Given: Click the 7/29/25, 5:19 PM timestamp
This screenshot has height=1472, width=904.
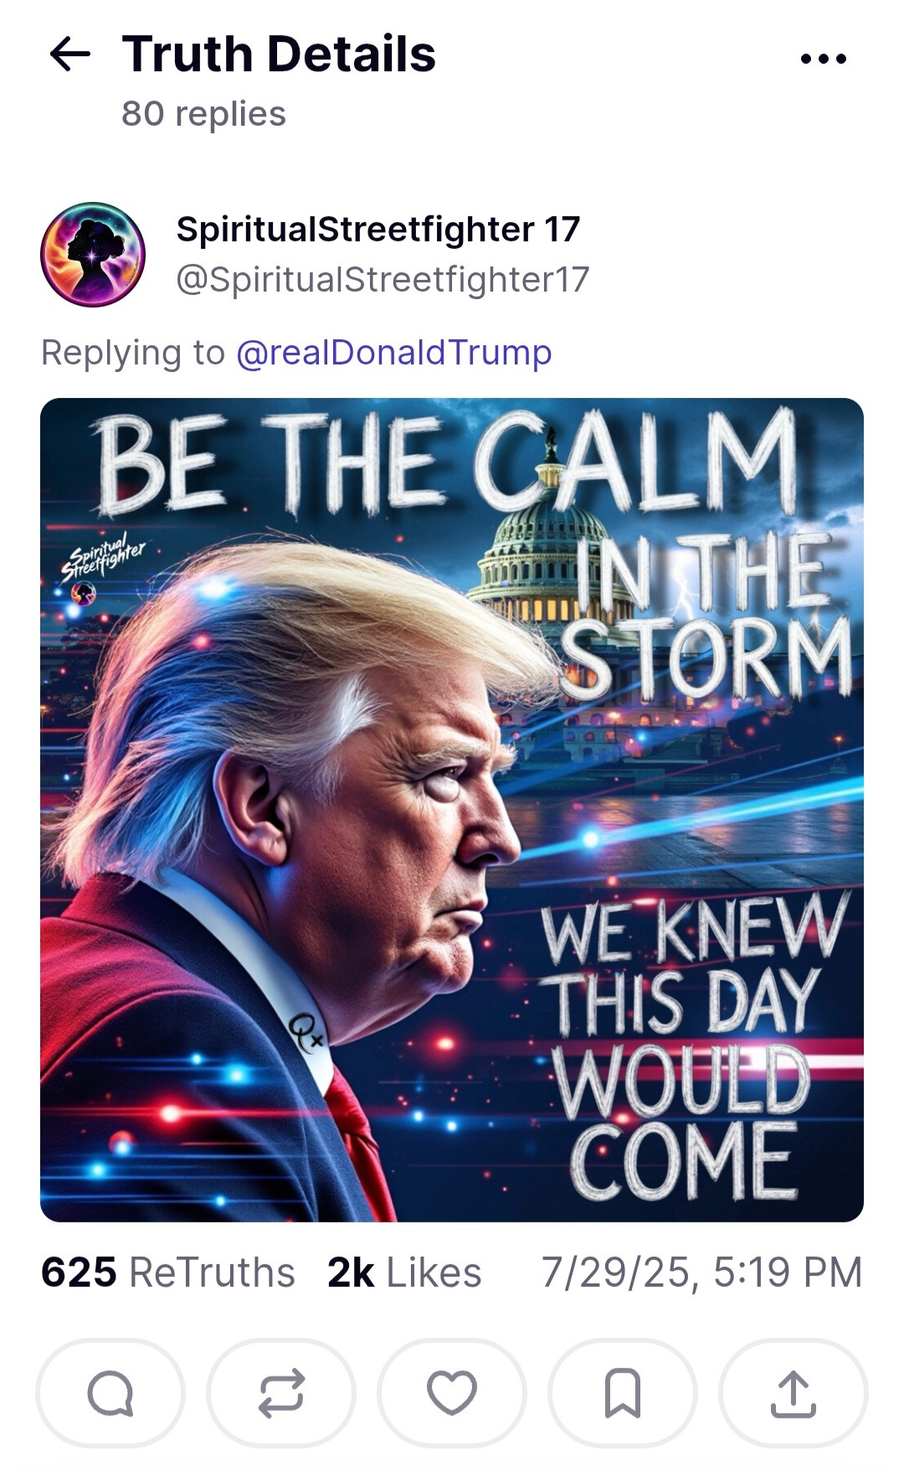Looking at the screenshot, I should 701,1273.
